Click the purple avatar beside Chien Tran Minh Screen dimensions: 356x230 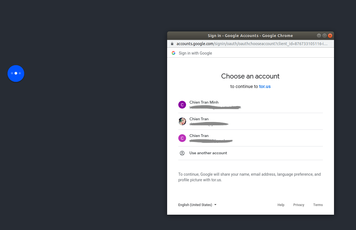[x=182, y=105]
